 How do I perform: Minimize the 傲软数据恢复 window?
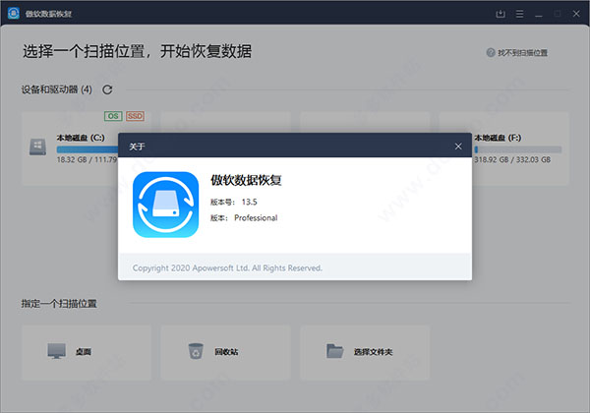539,15
